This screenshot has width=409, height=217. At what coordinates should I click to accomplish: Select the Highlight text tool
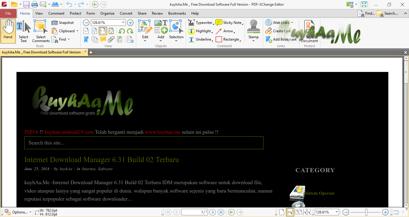(200, 31)
